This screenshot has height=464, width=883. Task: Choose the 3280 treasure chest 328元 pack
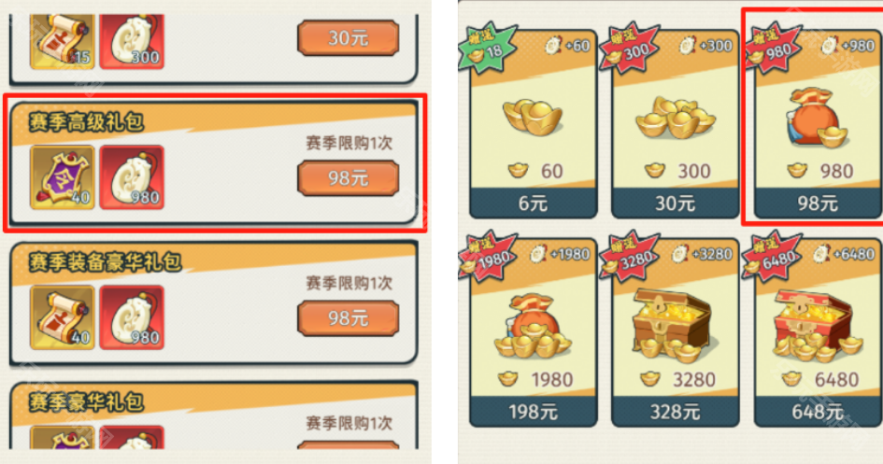676,333
